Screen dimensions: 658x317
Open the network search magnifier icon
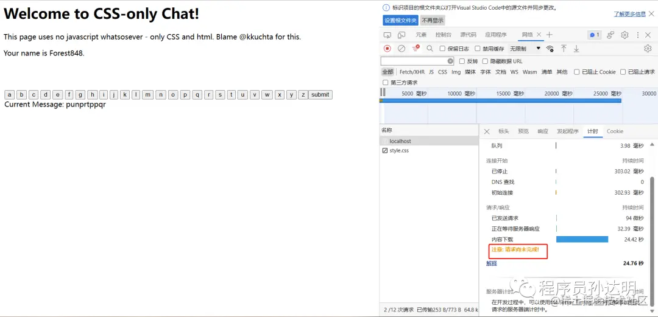[x=430, y=49]
